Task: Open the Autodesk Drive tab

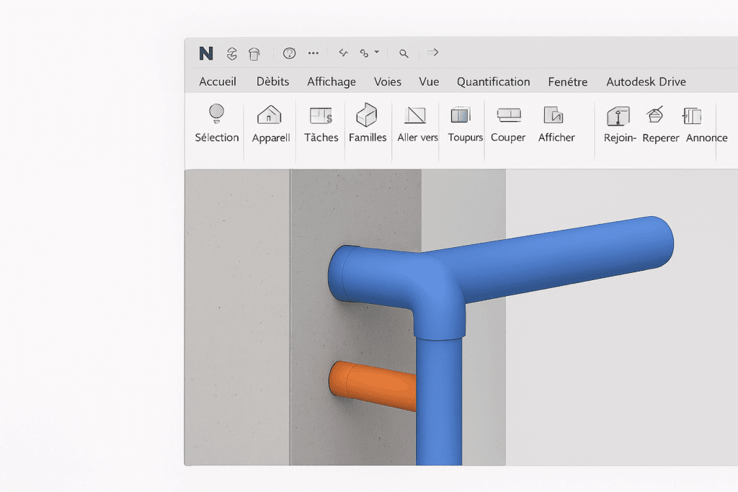Action: point(646,81)
